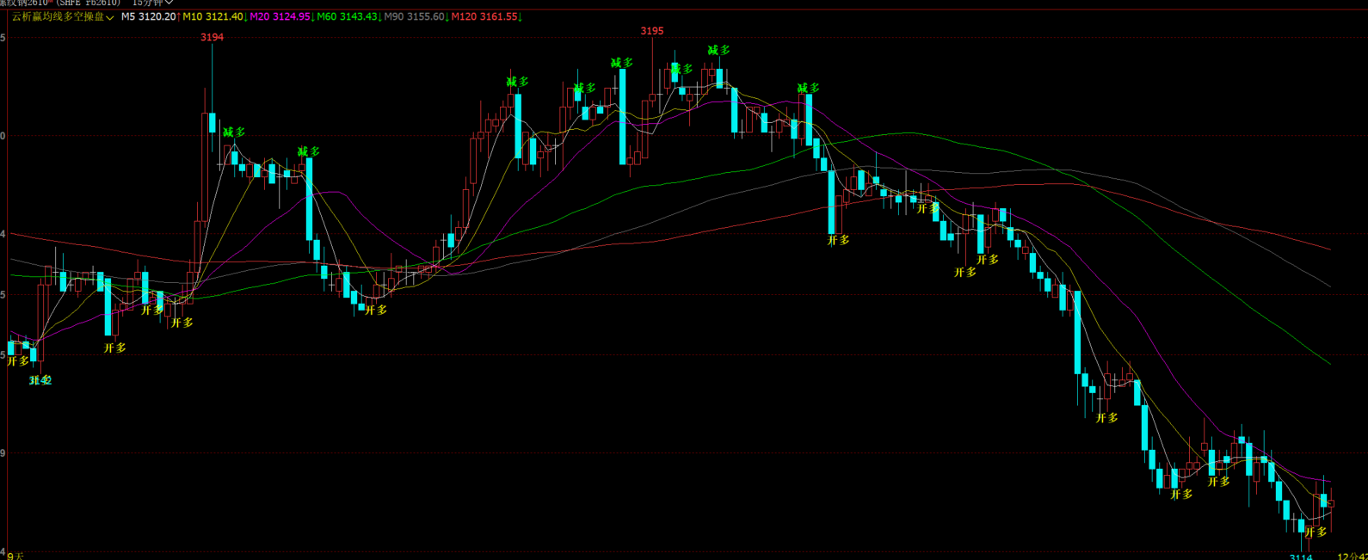This screenshot has height=560, width=1368.
Task: Click the 减多 marker left of 3195
Action: 622,63
